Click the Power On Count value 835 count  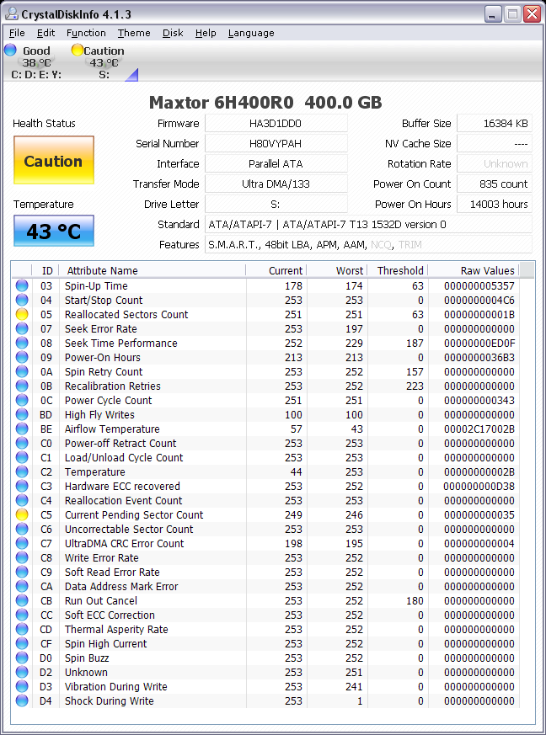pos(495,184)
